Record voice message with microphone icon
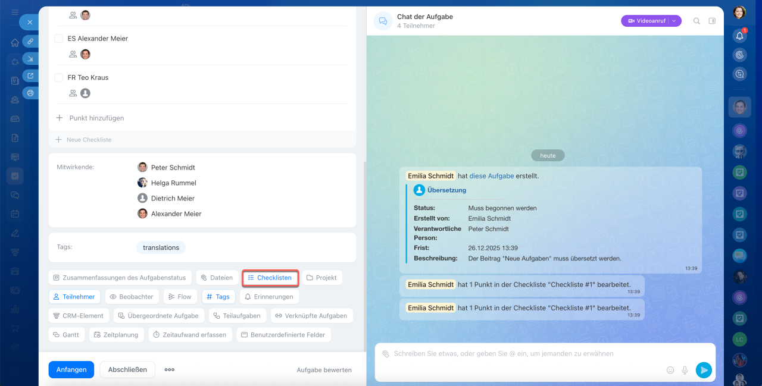 point(685,370)
